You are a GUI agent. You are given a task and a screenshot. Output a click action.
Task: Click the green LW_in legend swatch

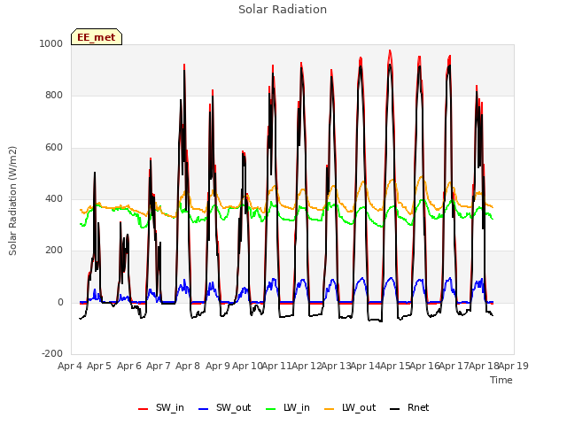point(270,409)
